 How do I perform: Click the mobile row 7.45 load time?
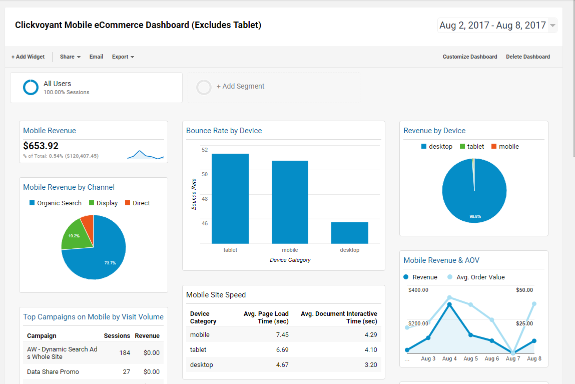(x=282, y=335)
